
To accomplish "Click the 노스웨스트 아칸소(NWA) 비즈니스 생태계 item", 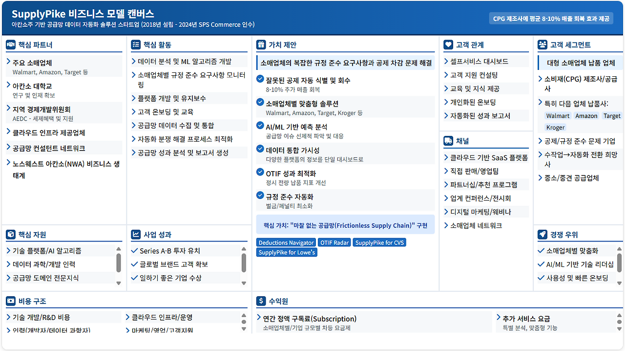I will [64, 170].
